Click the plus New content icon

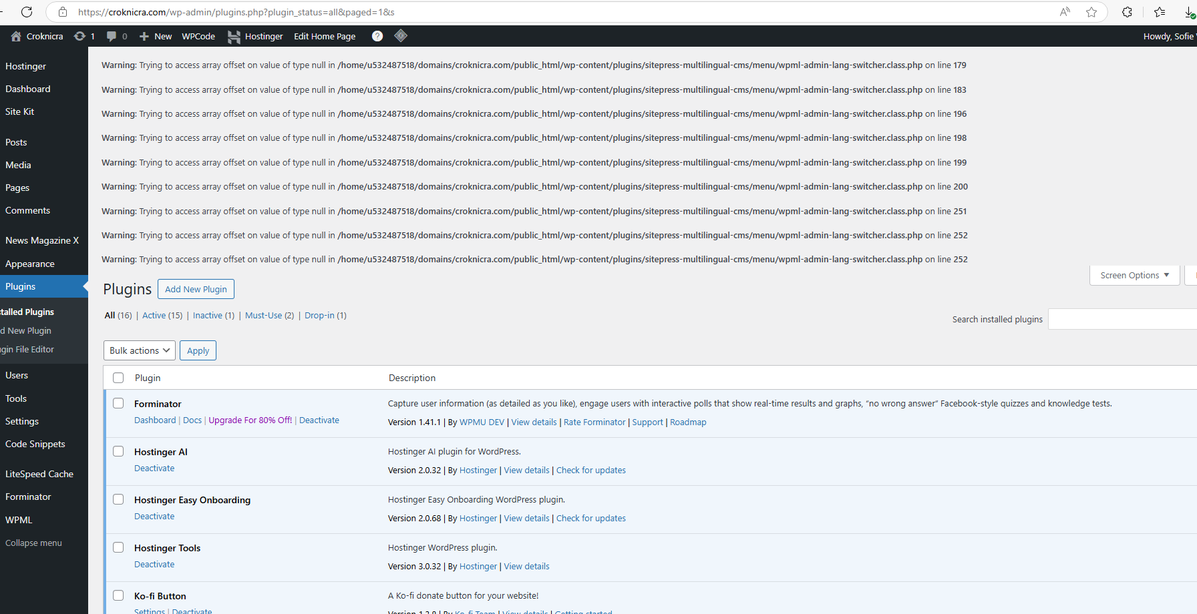click(144, 36)
